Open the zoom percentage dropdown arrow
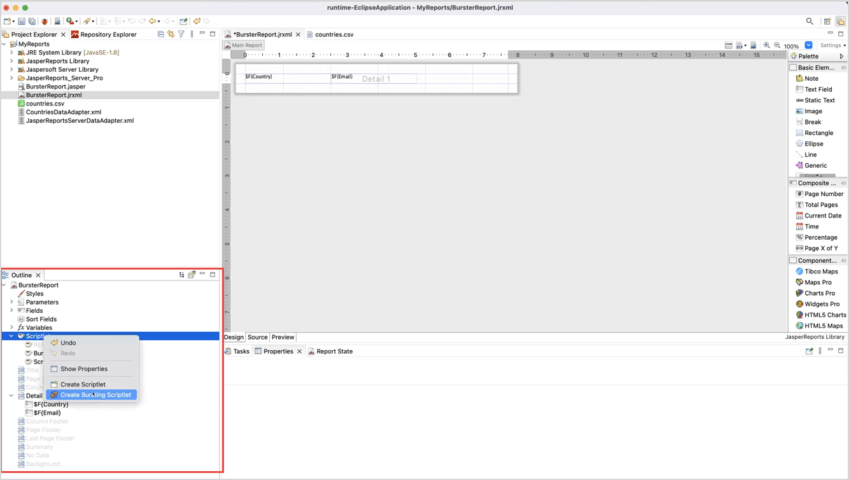This screenshot has width=849, height=480. click(808, 46)
